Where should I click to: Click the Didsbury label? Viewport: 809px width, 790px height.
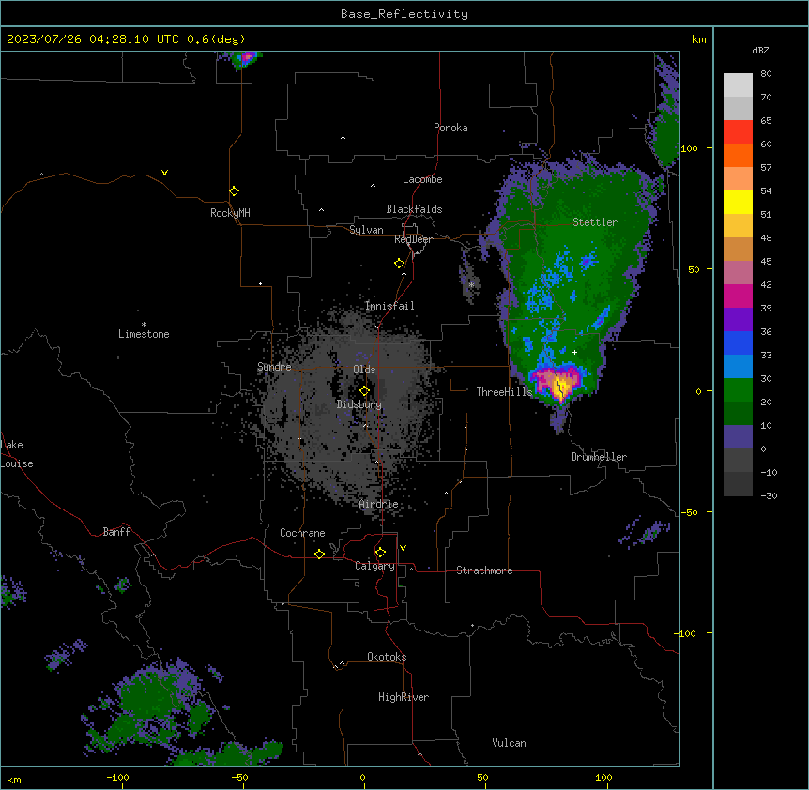pos(359,404)
